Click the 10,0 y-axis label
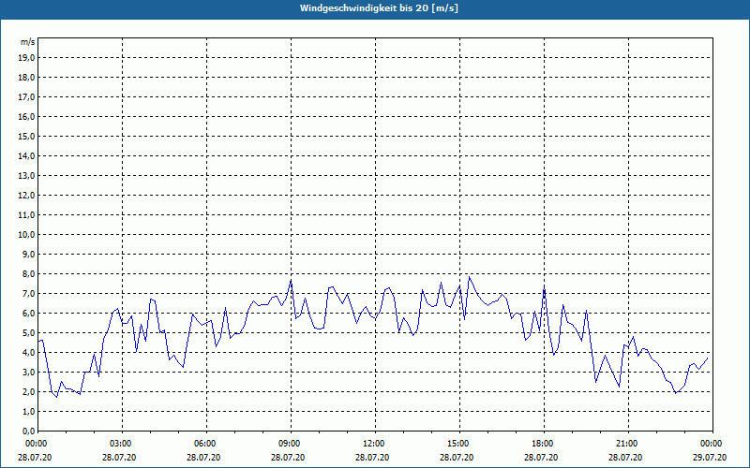Viewport: 750px width, 468px height. point(27,235)
